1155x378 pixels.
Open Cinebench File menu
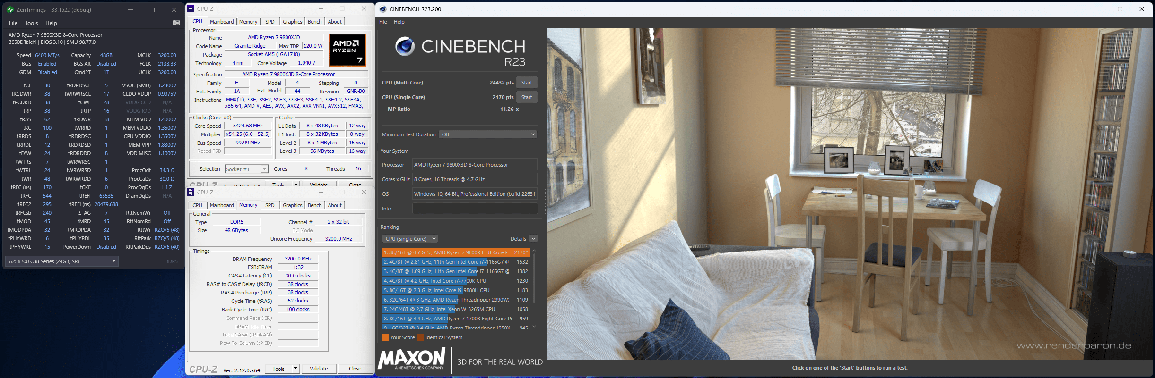[x=383, y=22]
